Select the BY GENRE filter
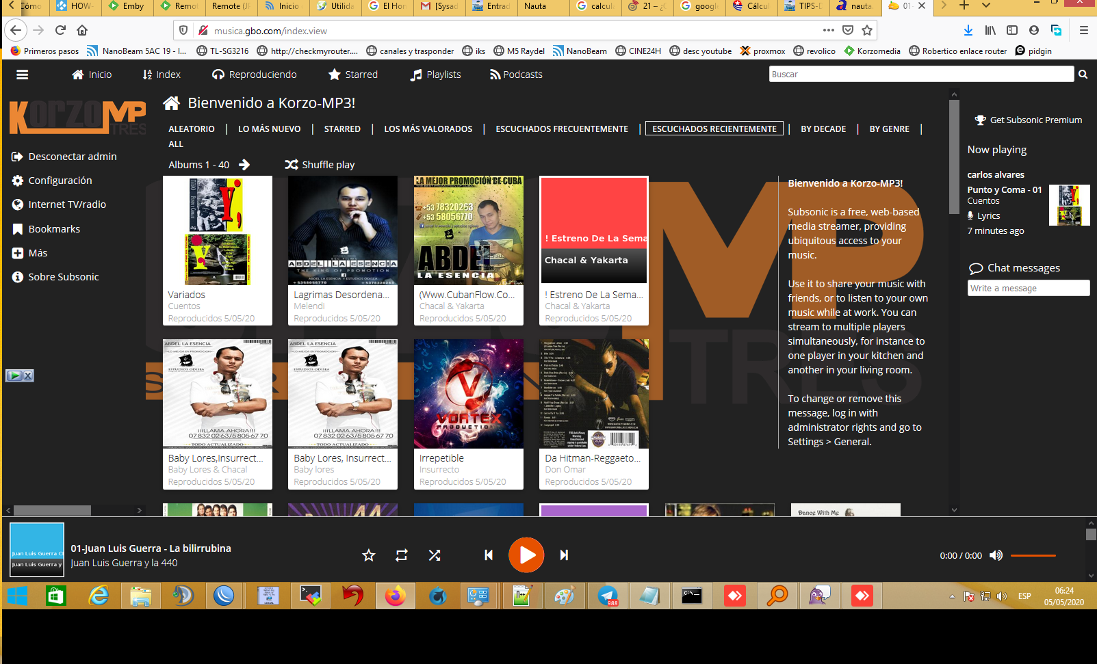This screenshot has width=1097, height=664. point(890,129)
